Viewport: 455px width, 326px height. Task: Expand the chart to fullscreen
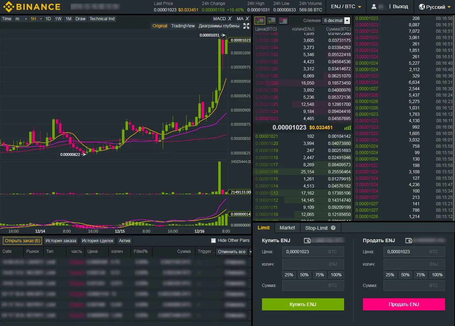pyautogui.click(x=246, y=26)
